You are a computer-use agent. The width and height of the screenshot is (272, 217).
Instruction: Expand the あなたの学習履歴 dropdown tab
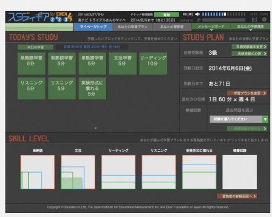point(250,27)
